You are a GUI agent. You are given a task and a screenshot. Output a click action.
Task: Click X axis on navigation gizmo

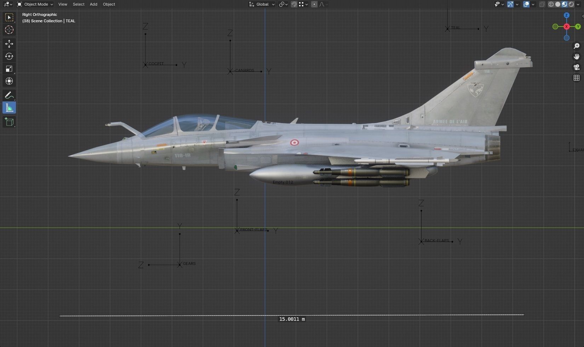[x=567, y=27]
